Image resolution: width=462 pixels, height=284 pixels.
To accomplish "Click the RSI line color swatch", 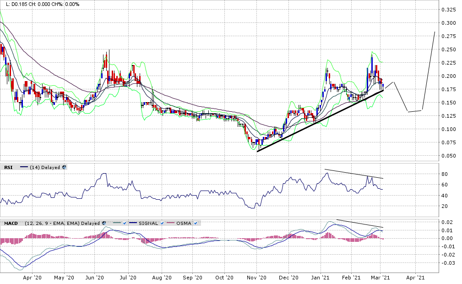I will (x=24, y=168).
